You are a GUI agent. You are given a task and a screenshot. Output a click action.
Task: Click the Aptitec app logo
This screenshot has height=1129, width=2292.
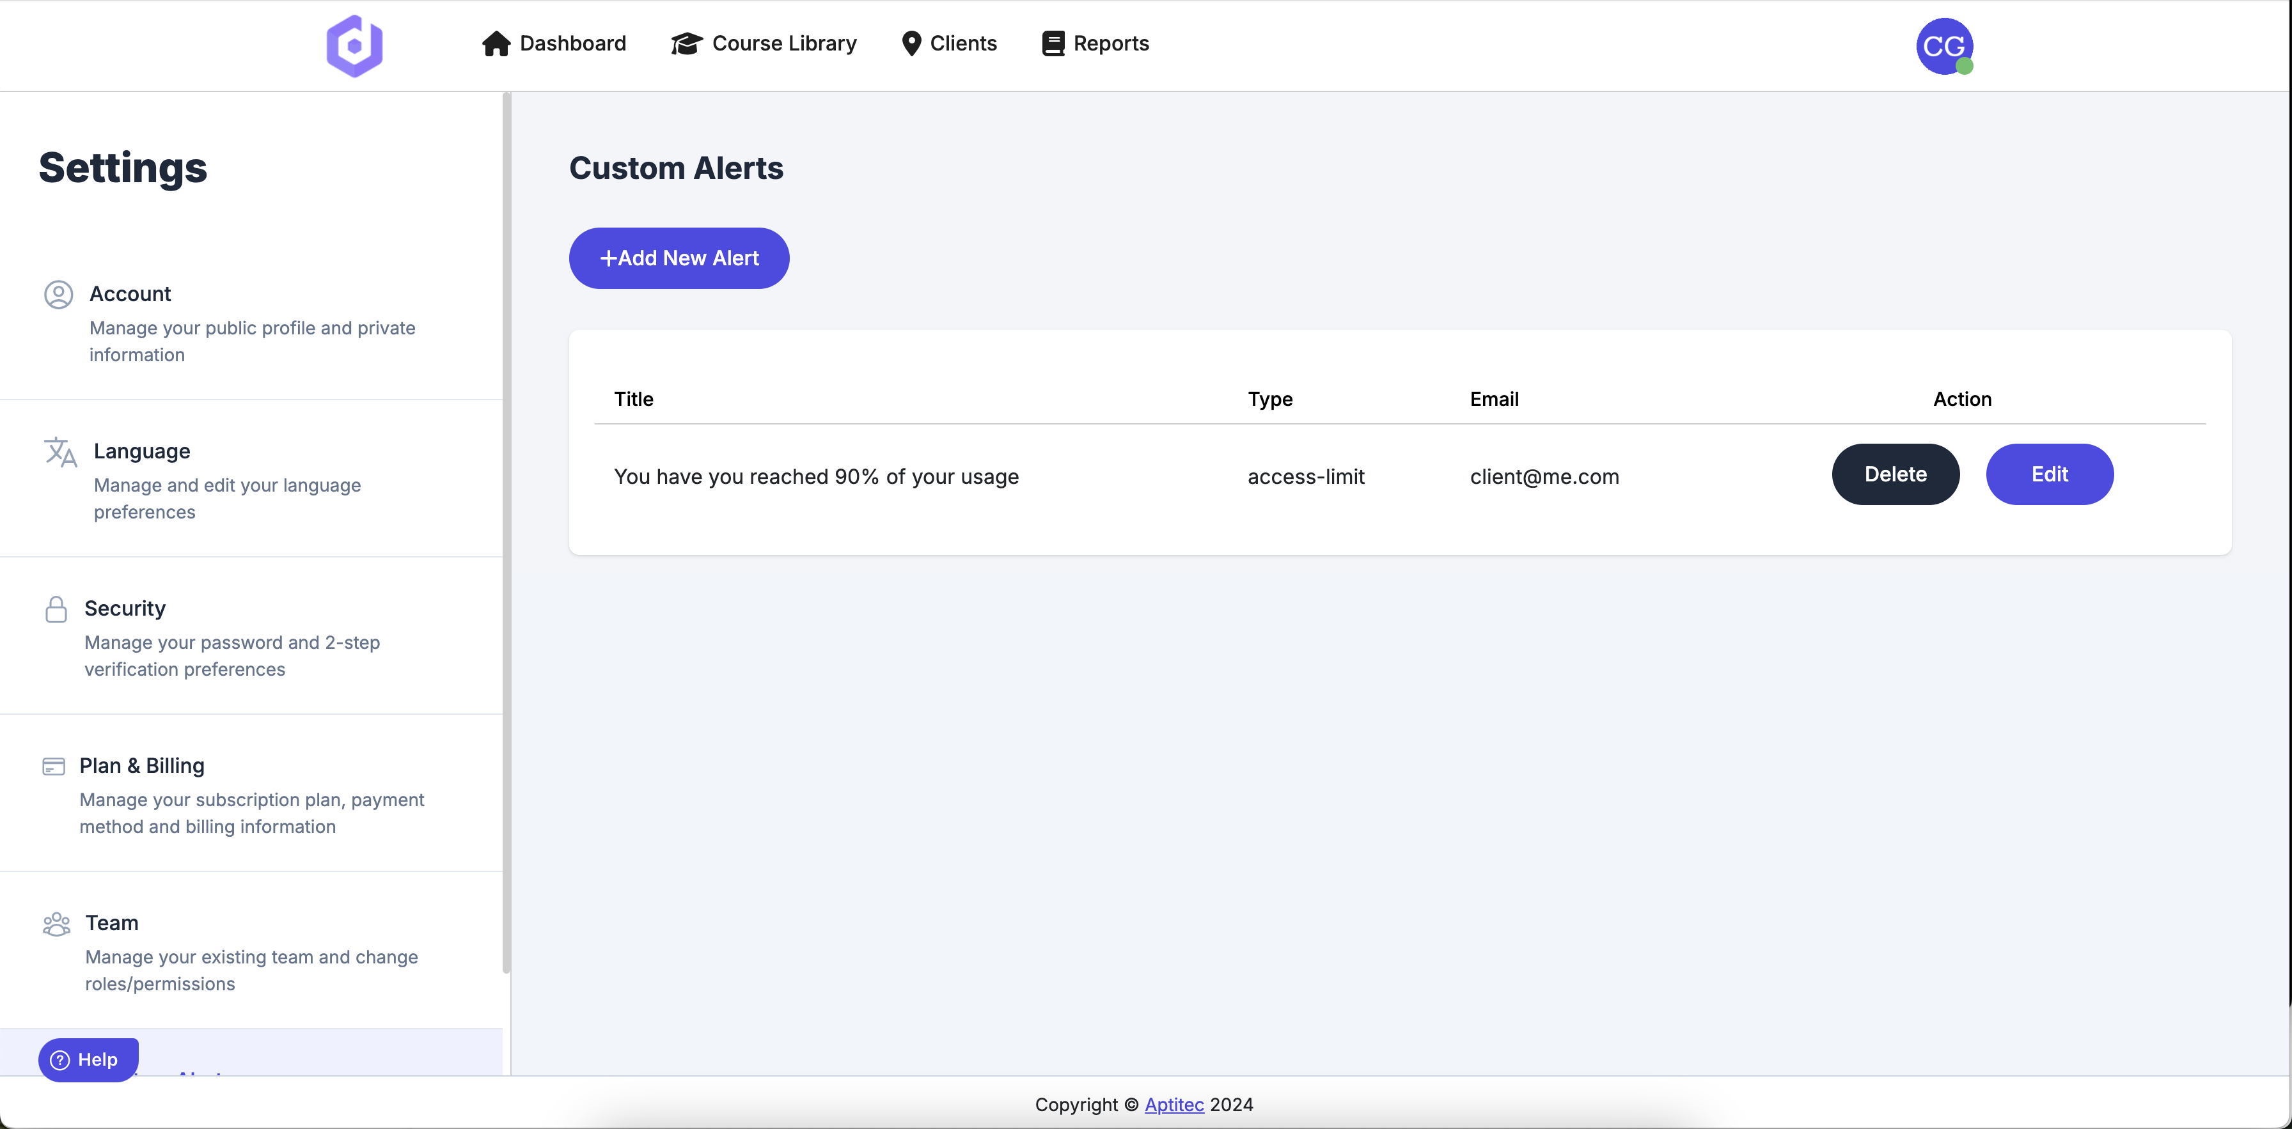click(x=354, y=45)
